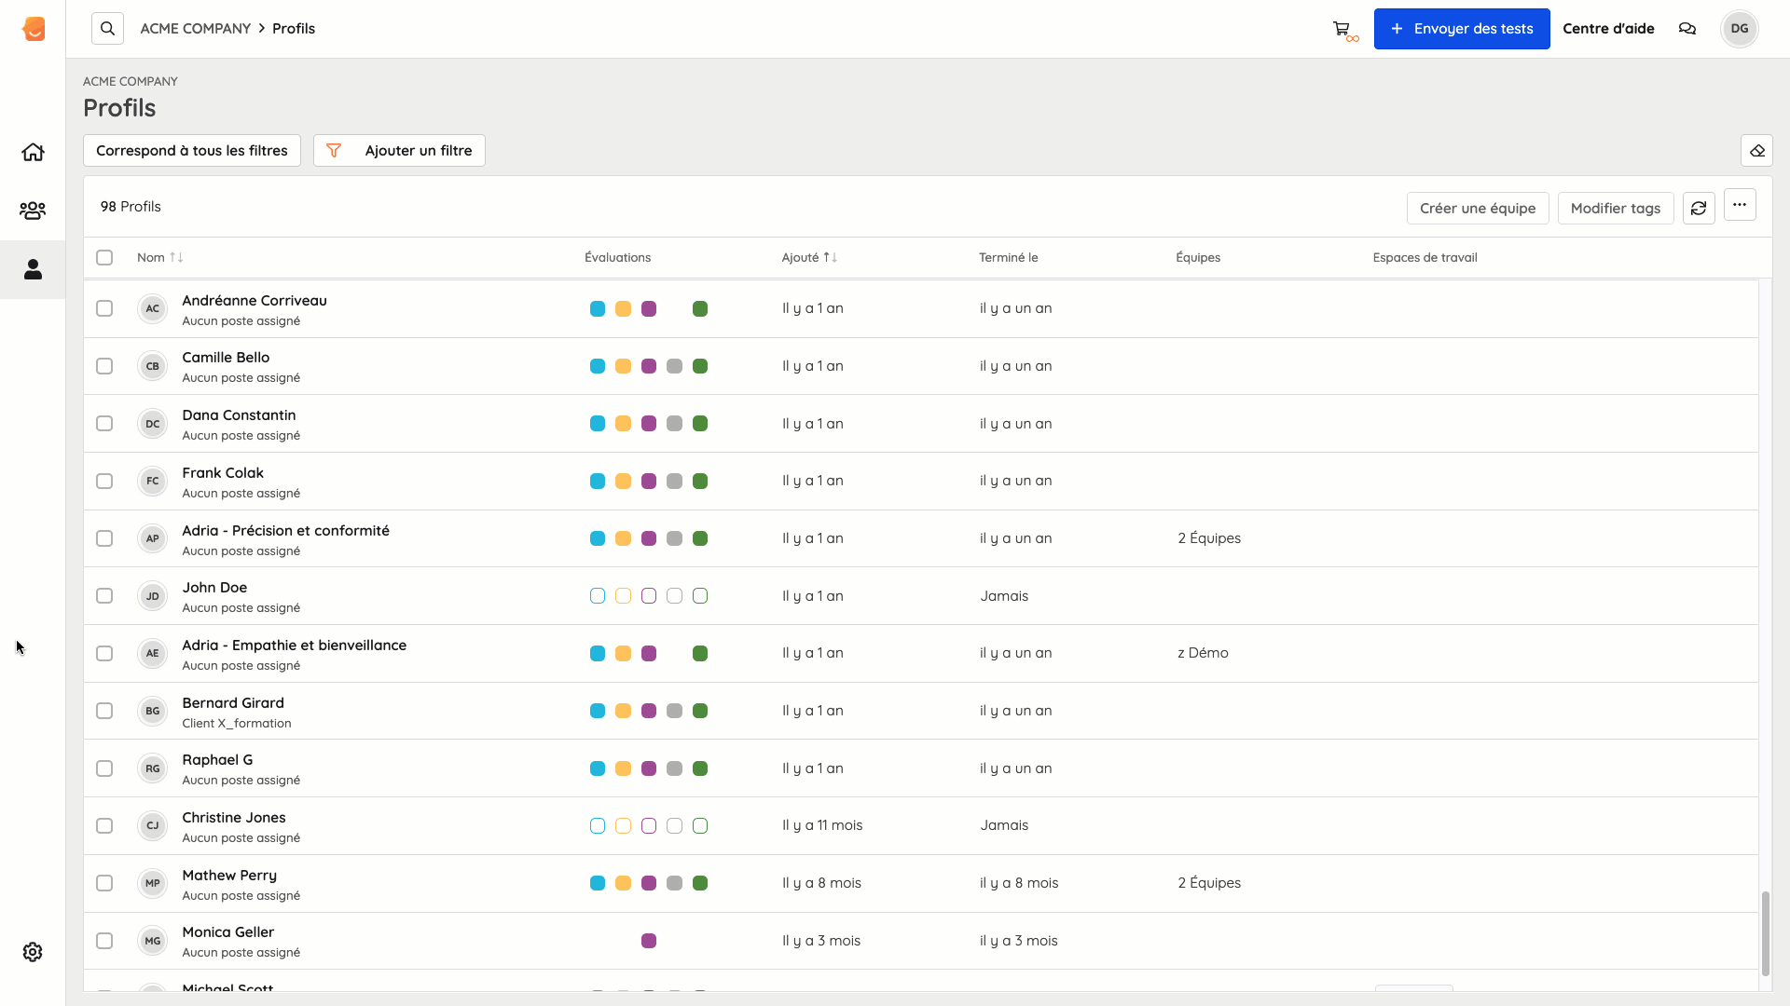Open the chat messages icon
Screen dimensions: 1790x1006
click(x=1687, y=29)
